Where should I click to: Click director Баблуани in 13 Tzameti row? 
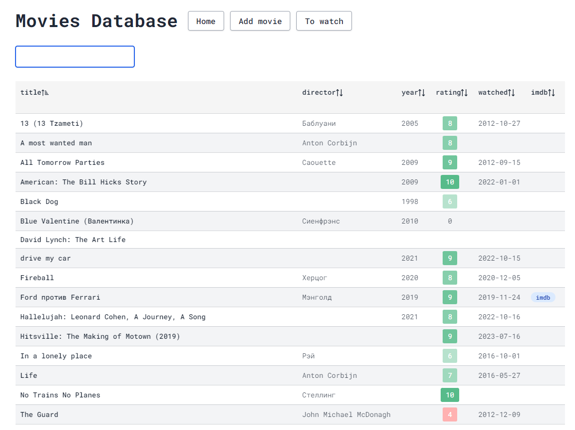tap(319, 124)
